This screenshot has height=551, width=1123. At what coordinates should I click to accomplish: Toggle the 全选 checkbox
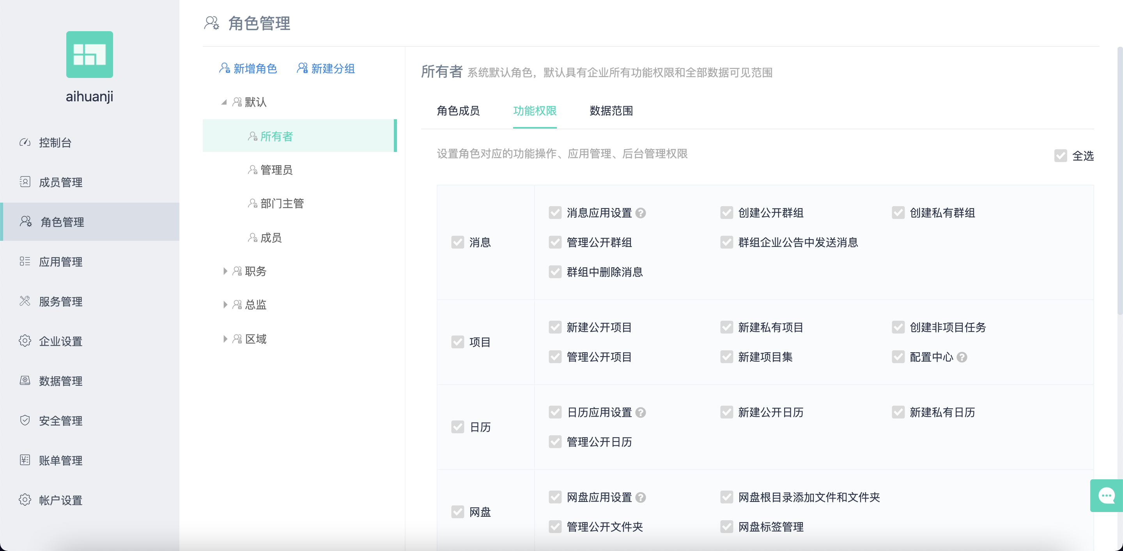pos(1060,156)
